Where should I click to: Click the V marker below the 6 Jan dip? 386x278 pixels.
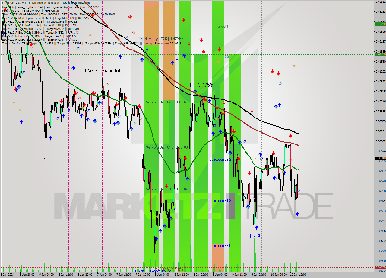coord(46,159)
